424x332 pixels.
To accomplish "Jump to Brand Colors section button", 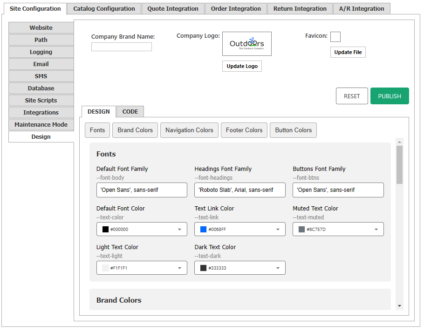I will coord(135,130).
